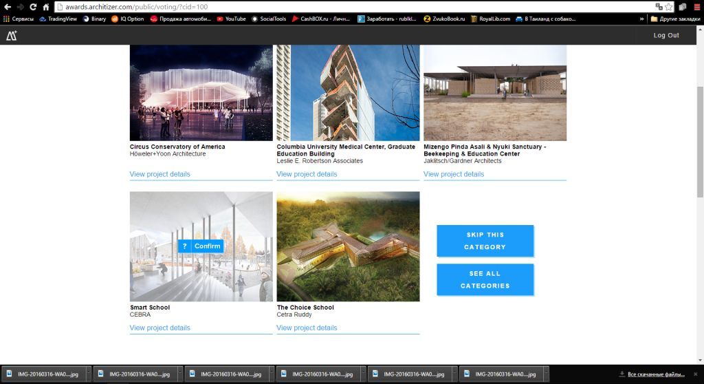Image resolution: width=704 pixels, height=384 pixels.
Task: Select the Circus Conservatory of America image
Action: pos(201,93)
